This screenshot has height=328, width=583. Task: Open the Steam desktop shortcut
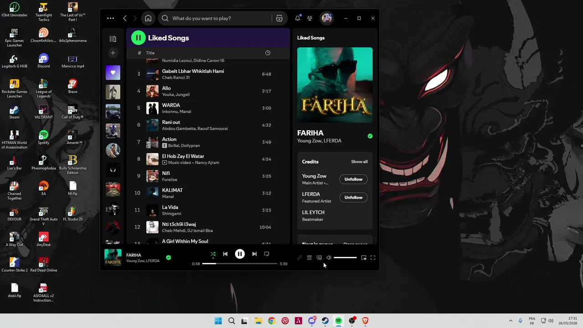click(x=14, y=112)
